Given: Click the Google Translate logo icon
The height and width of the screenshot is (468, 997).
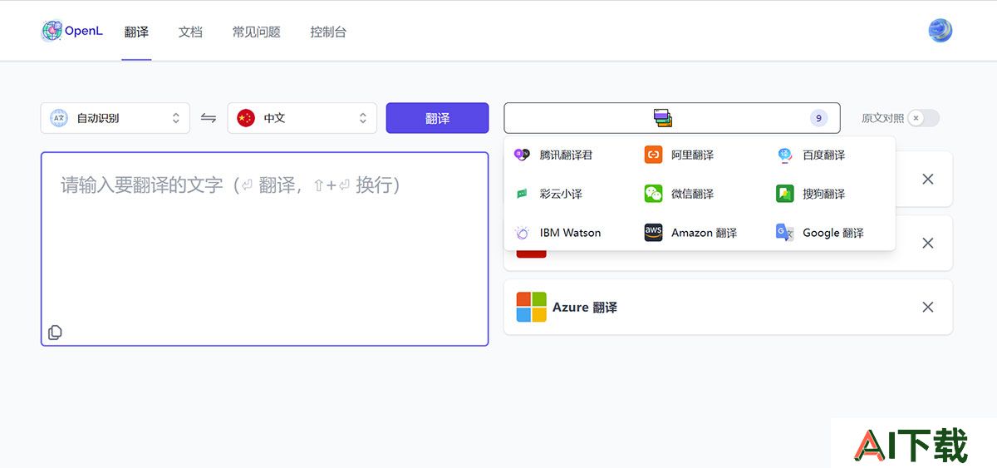Looking at the screenshot, I should 784,233.
